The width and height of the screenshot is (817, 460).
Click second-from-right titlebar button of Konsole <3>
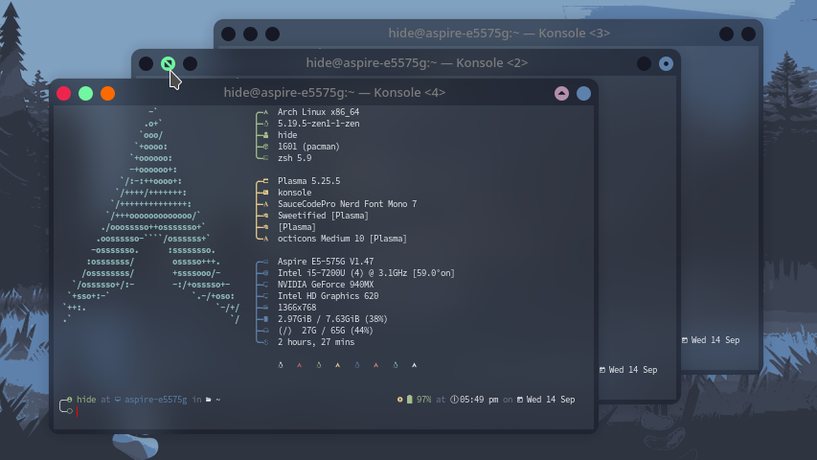click(726, 34)
